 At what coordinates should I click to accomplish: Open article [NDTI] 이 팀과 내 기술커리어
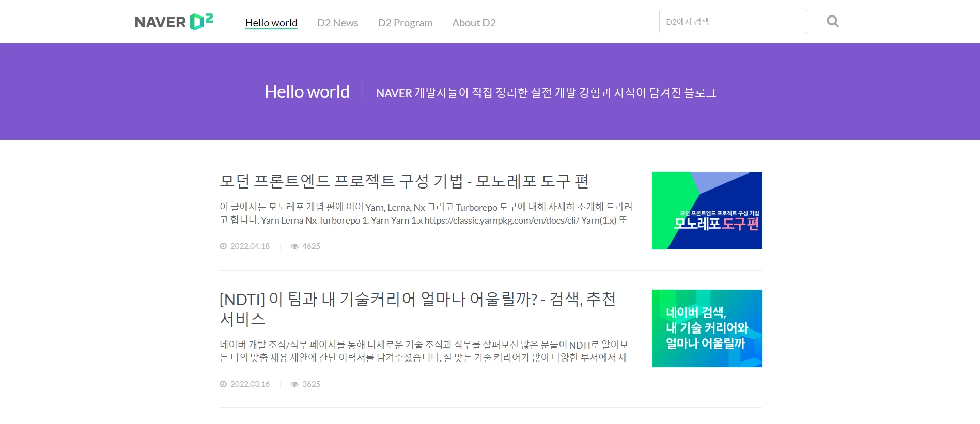[417, 309]
